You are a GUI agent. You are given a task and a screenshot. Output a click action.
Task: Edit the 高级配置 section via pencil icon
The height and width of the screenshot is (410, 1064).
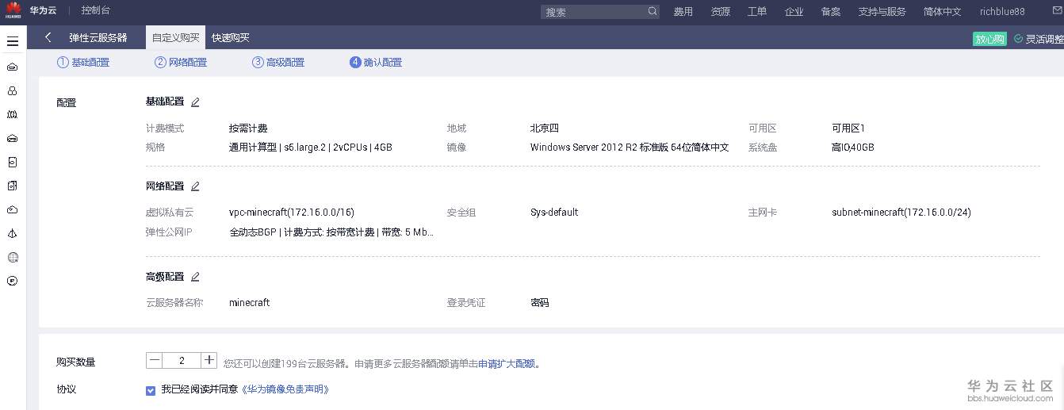195,277
